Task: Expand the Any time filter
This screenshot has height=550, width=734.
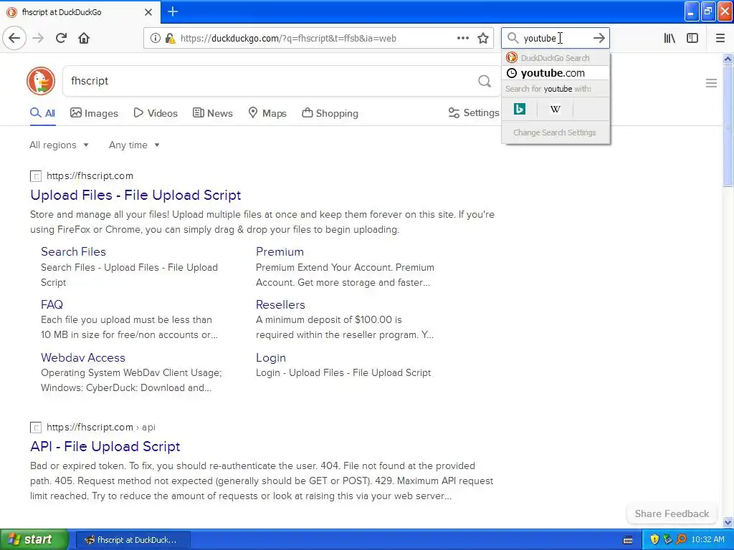Action: pos(134,145)
